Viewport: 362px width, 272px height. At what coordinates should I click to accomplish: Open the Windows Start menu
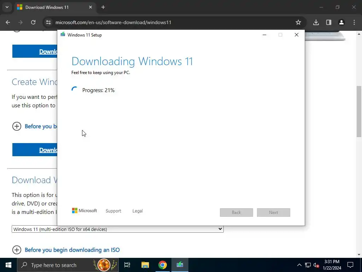pos(8,265)
